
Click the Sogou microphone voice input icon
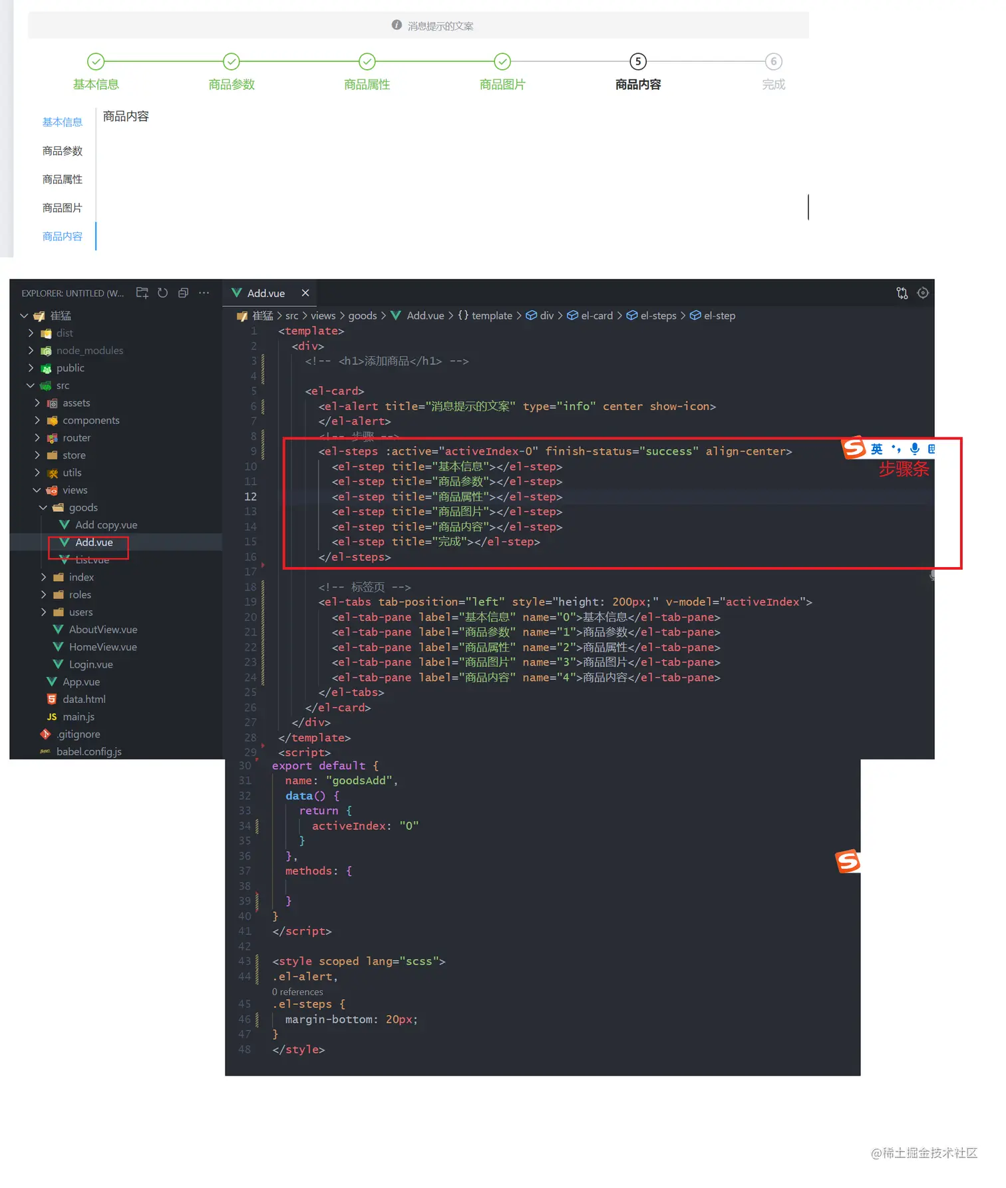tap(915, 449)
